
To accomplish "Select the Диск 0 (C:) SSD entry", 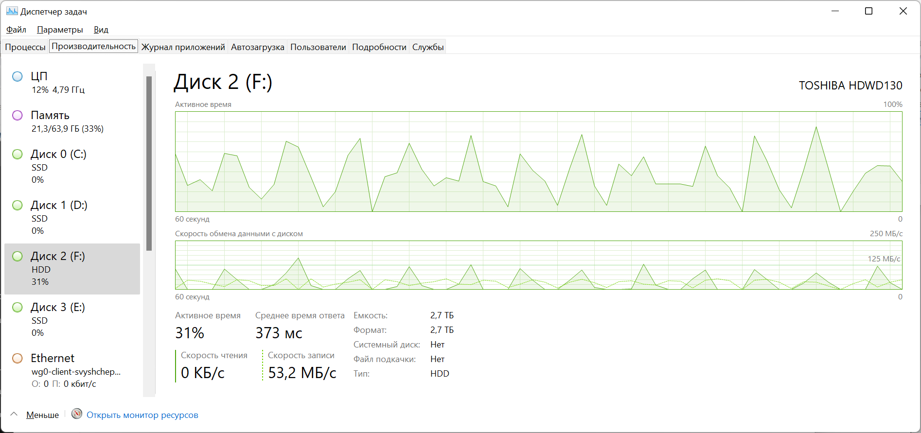I will point(72,167).
